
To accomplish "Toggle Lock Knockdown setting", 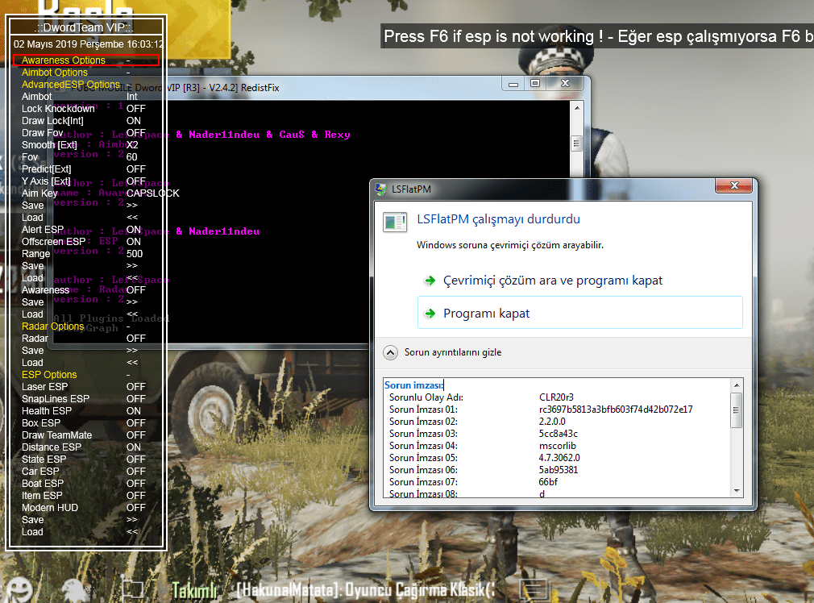I will pyautogui.click(x=85, y=109).
